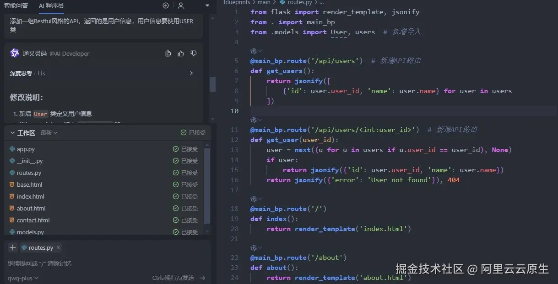558x284 pixels.
Task: Click the accepted check icon for base.html
Action: coord(176,184)
